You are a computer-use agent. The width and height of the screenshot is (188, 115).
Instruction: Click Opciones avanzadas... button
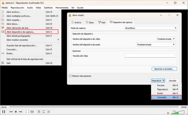coord(164,69)
